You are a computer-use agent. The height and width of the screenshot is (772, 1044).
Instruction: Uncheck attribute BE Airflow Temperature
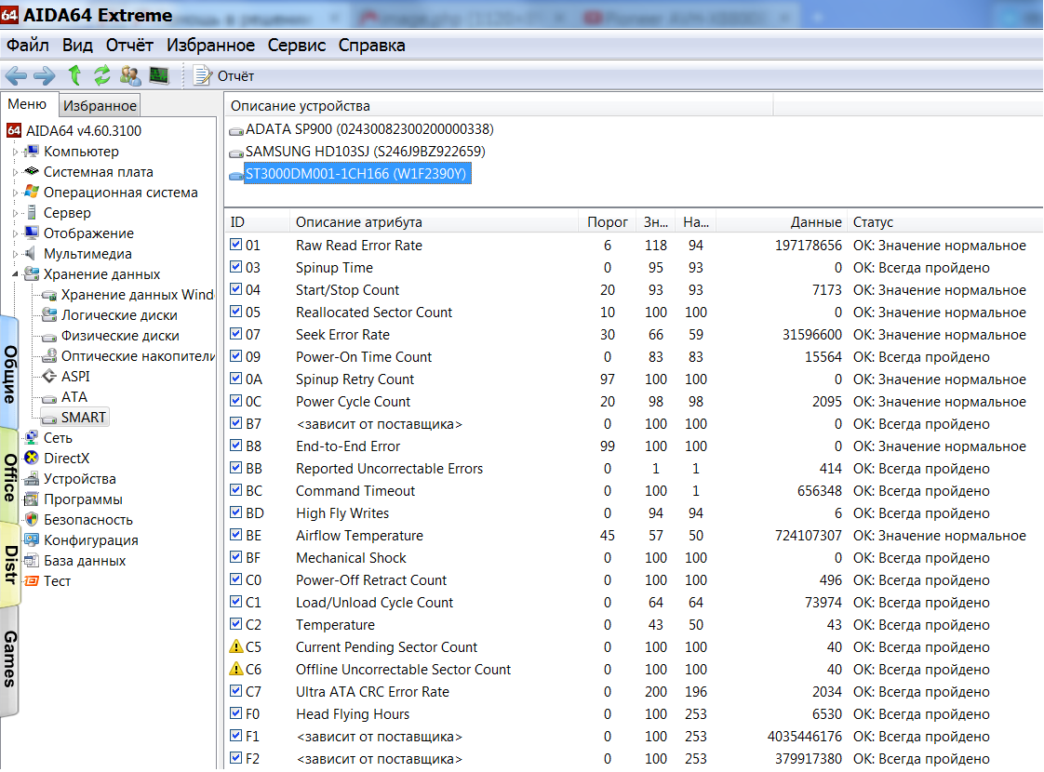pyautogui.click(x=235, y=535)
